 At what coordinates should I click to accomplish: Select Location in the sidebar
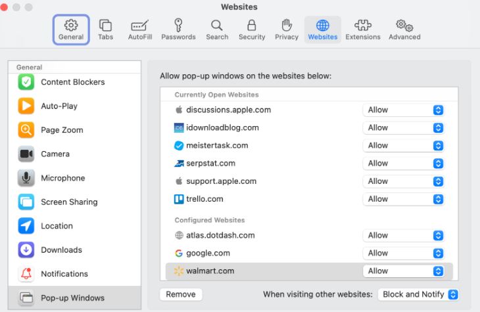75,226
